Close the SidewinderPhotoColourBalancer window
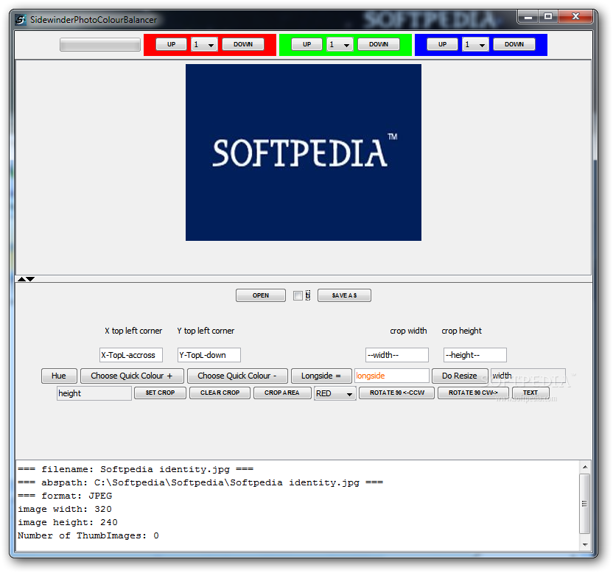The width and height of the screenshot is (613, 573). 575,17
